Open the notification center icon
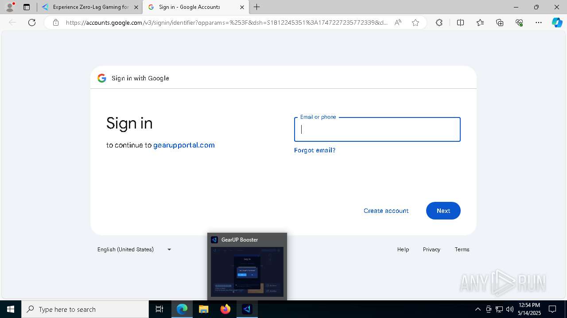 pos(552,309)
